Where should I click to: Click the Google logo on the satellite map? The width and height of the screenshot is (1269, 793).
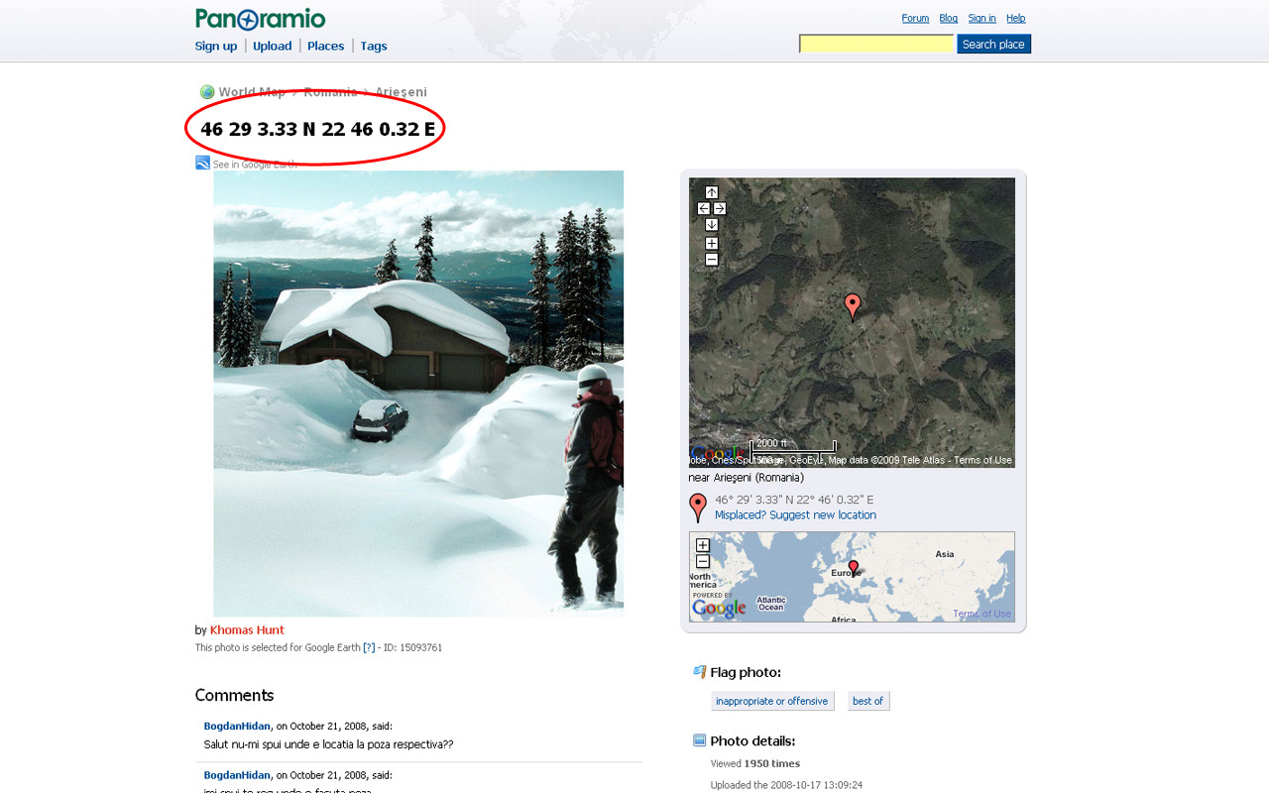[x=718, y=455]
